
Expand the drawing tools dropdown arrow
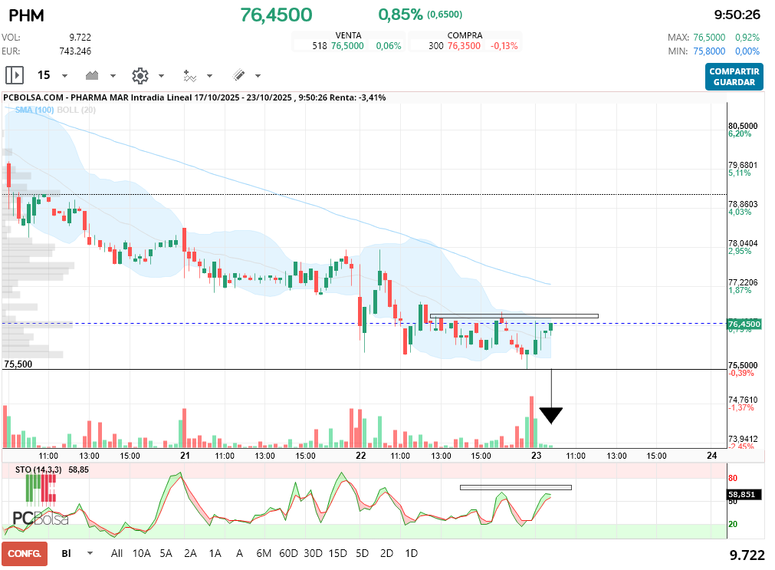pos(258,76)
